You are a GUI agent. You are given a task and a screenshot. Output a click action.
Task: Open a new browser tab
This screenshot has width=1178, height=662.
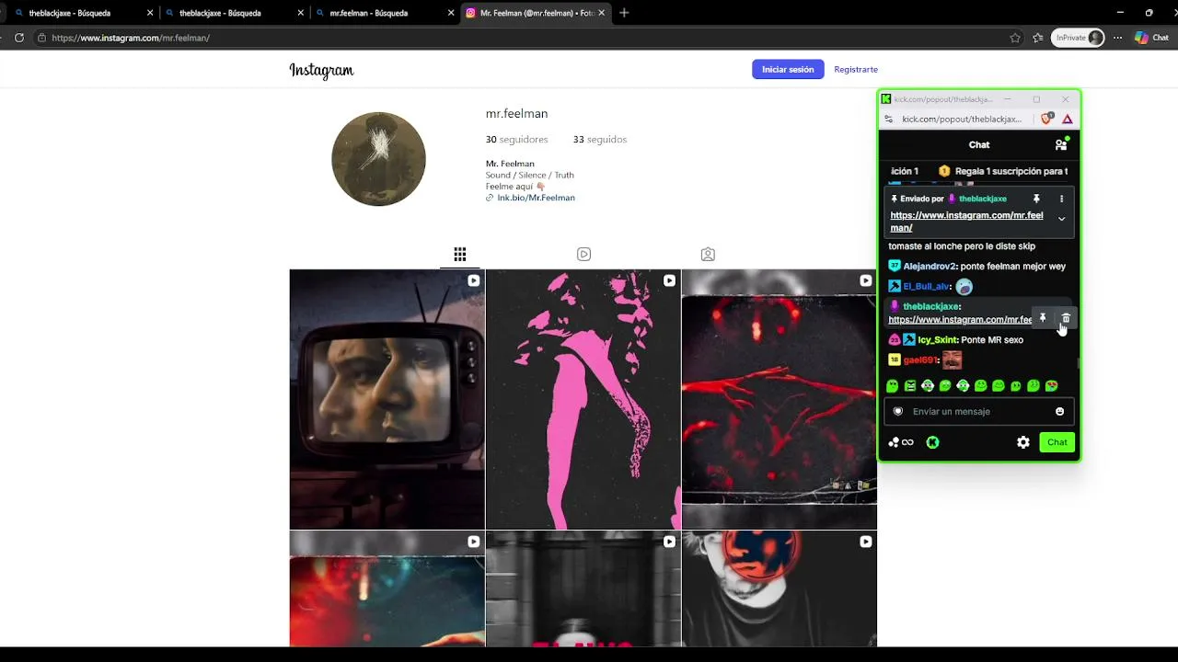(x=624, y=13)
